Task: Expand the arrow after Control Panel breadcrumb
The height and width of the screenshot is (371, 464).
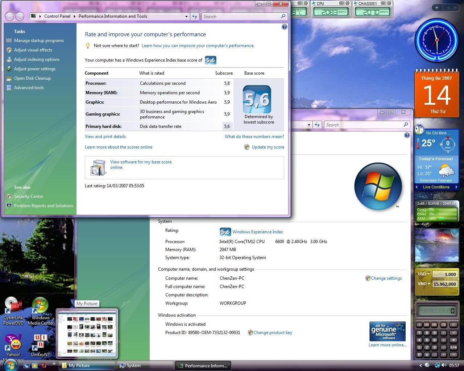Action: click(x=75, y=16)
